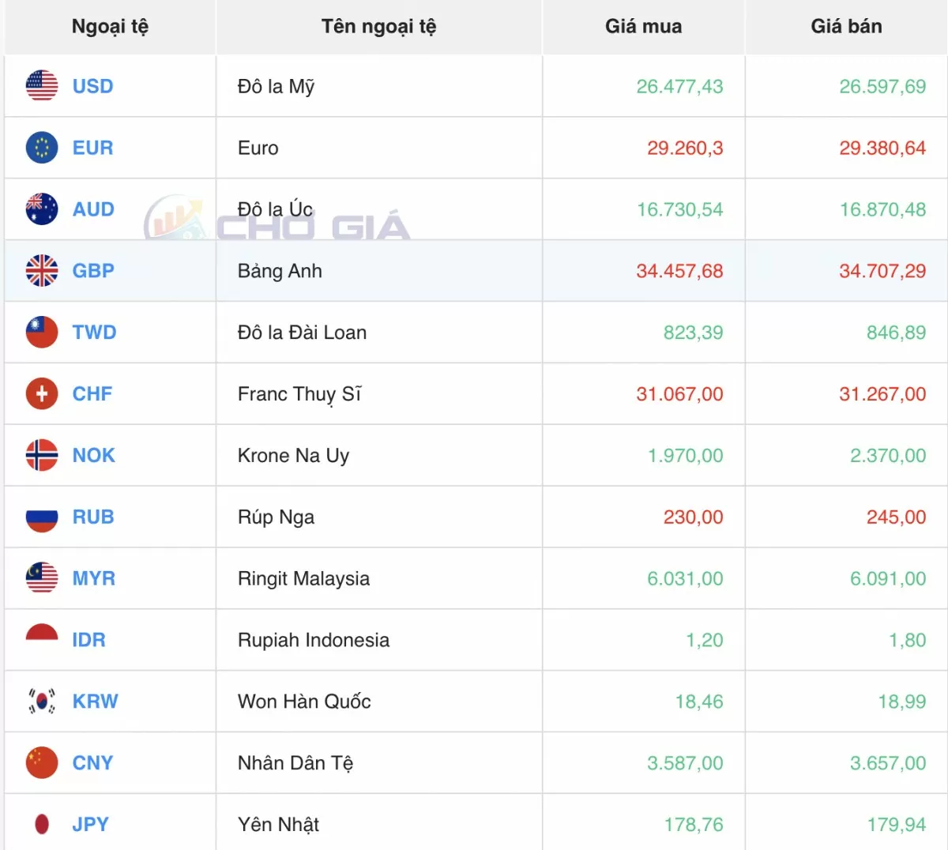Click the Taiwan flag icon next to TWD
The image size is (948, 850).
pos(41,332)
